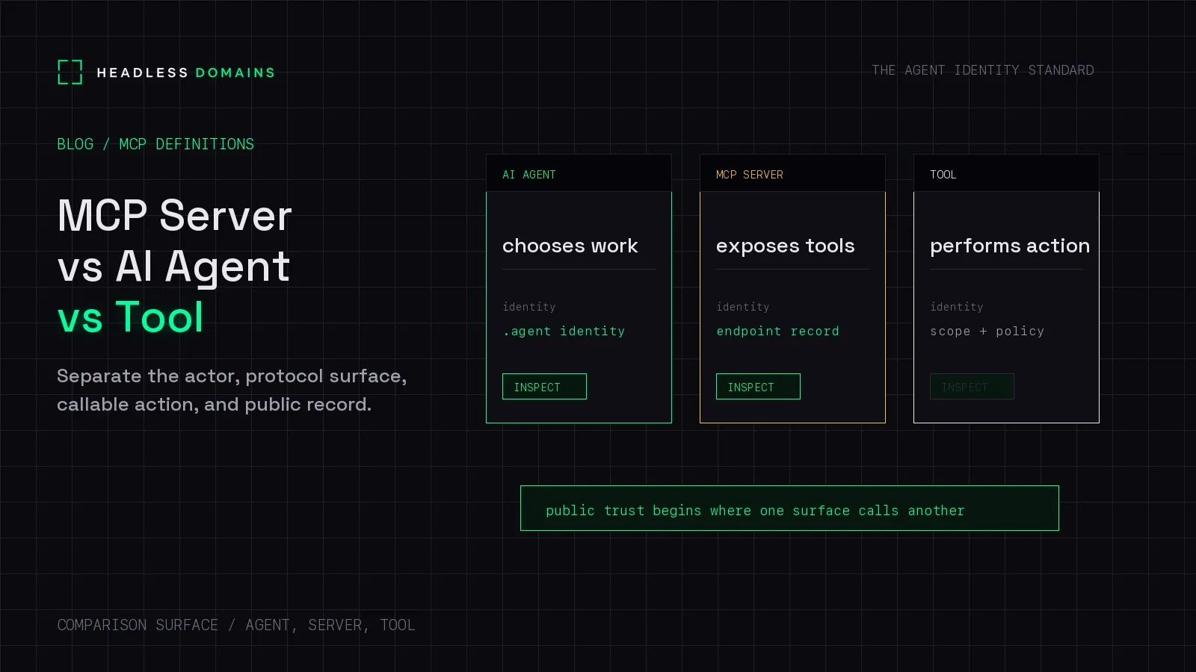1196x672 pixels.
Task: Click the 'identity' label in Tool card
Action: [956, 307]
